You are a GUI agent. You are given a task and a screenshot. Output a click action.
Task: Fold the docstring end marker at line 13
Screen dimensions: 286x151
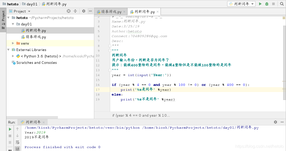[x=110, y=70]
